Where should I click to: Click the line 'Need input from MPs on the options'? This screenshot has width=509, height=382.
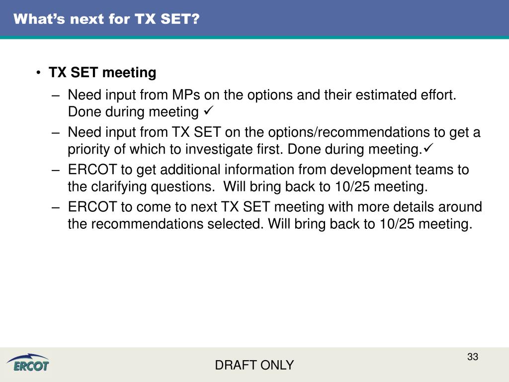coord(262,95)
